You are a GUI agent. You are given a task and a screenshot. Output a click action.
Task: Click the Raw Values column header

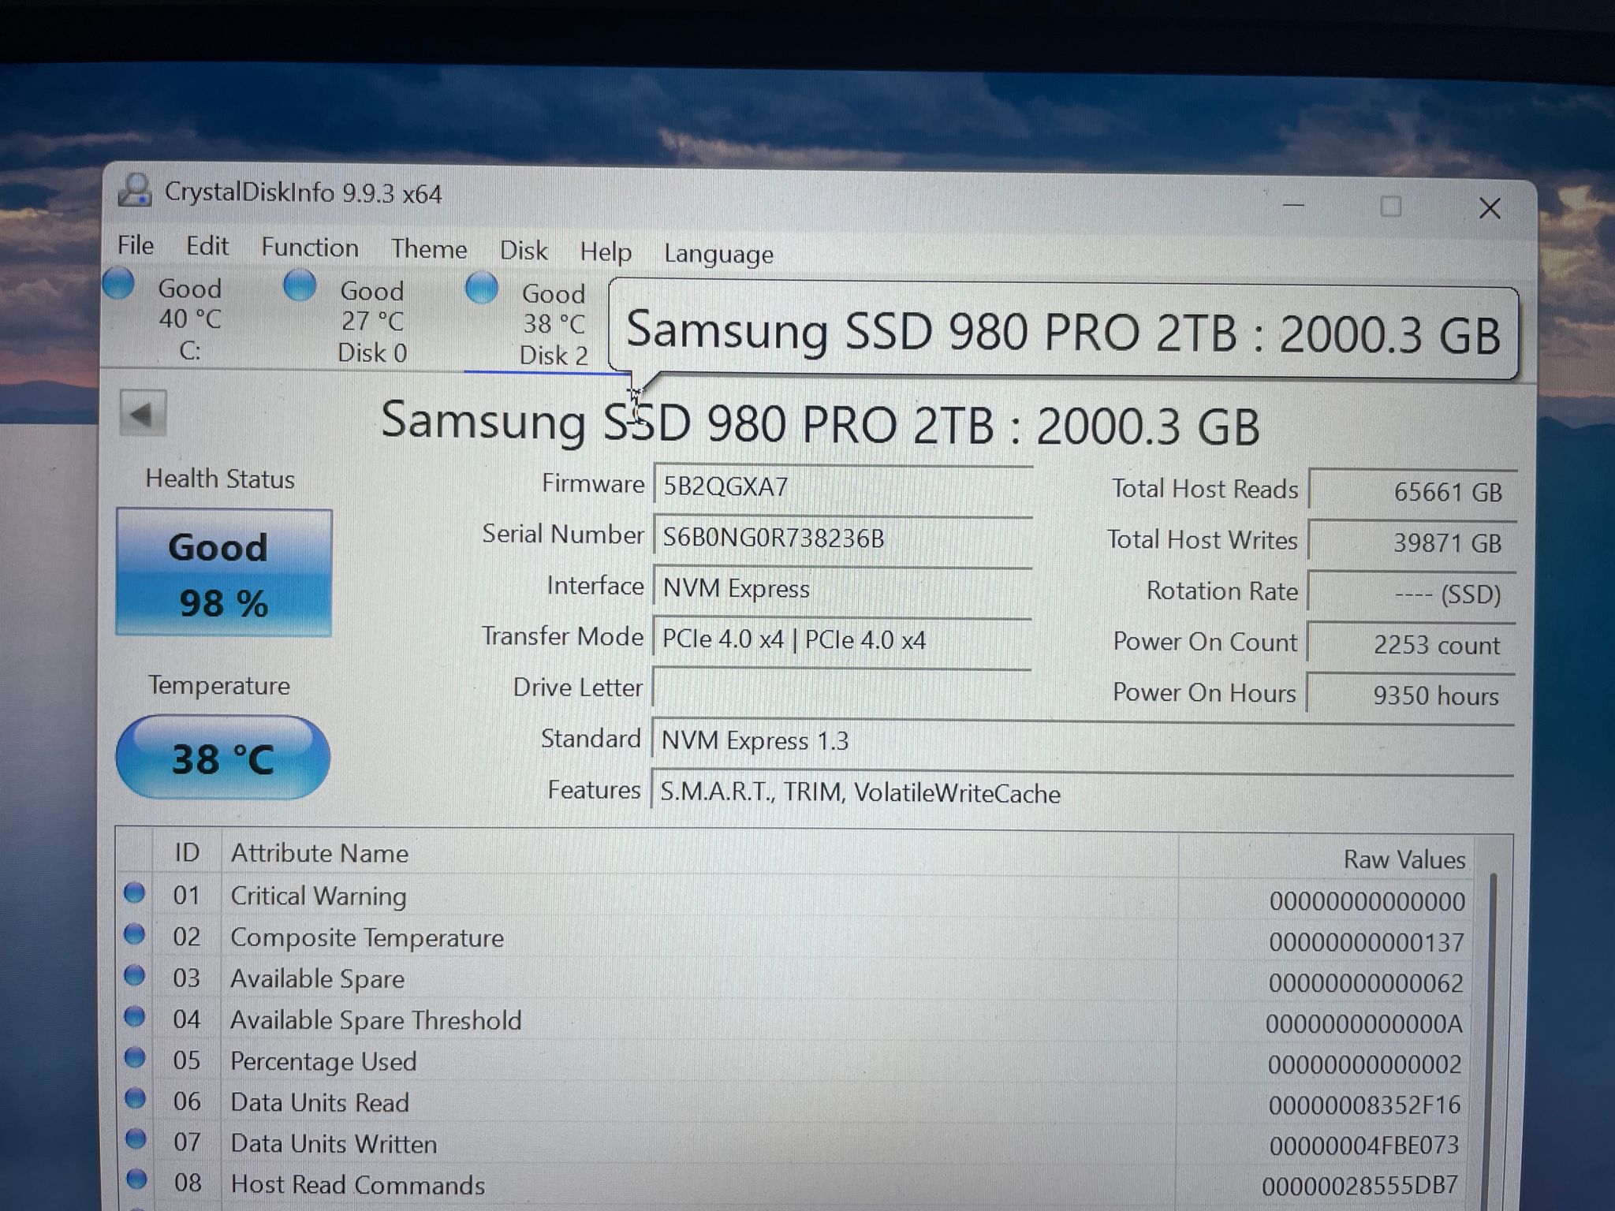coord(1404,859)
